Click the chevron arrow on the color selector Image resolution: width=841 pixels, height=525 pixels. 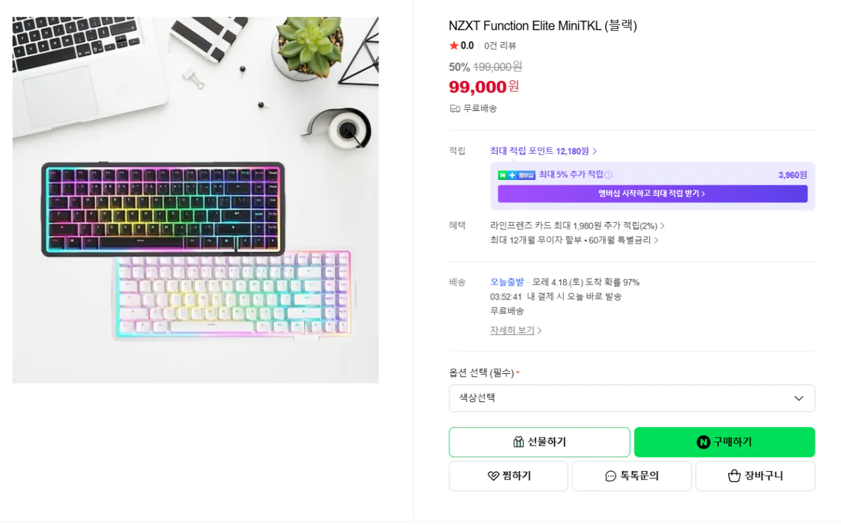click(x=799, y=398)
